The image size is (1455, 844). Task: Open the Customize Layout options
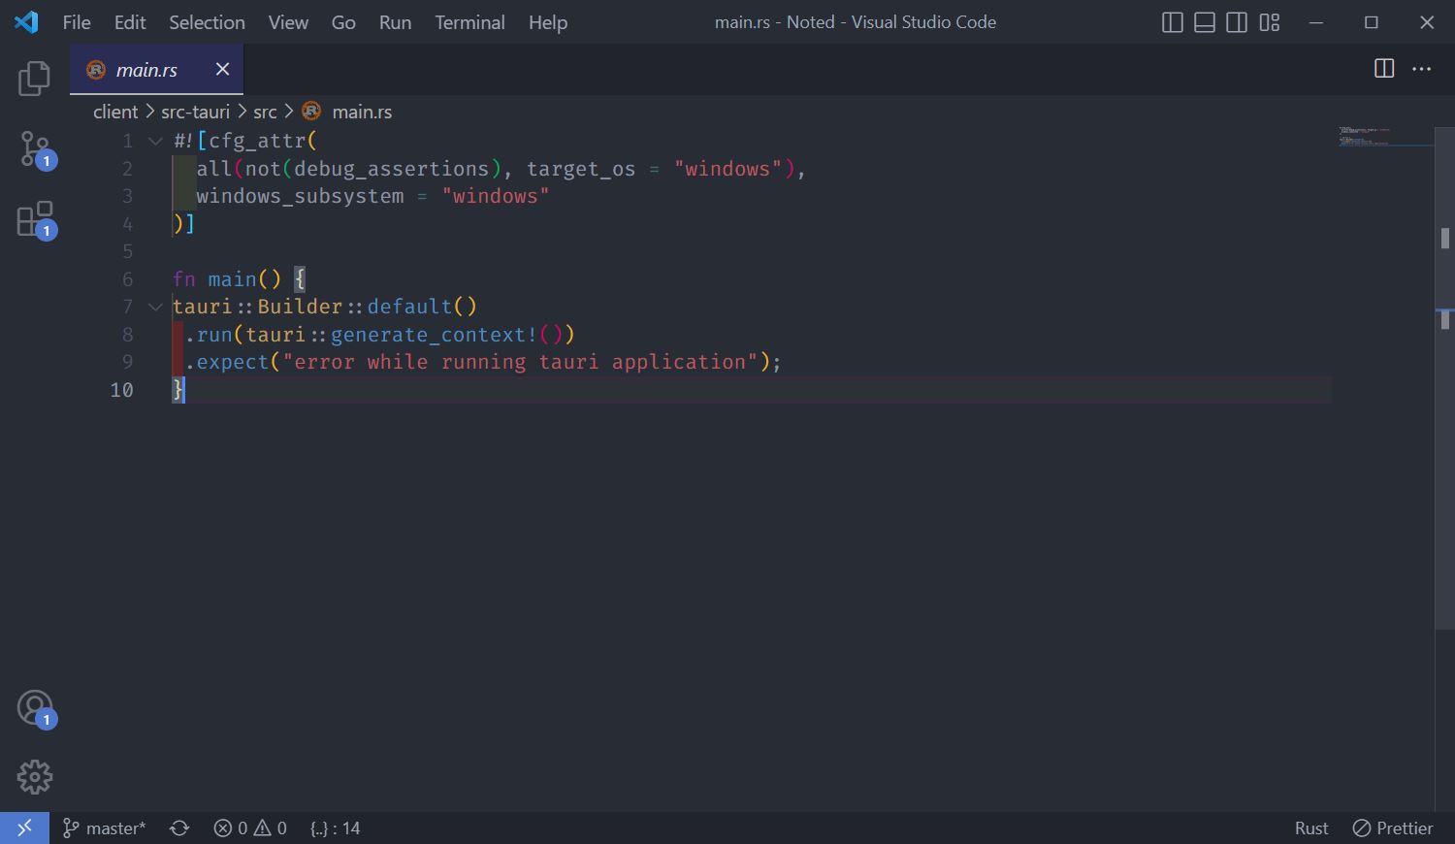[x=1270, y=22]
